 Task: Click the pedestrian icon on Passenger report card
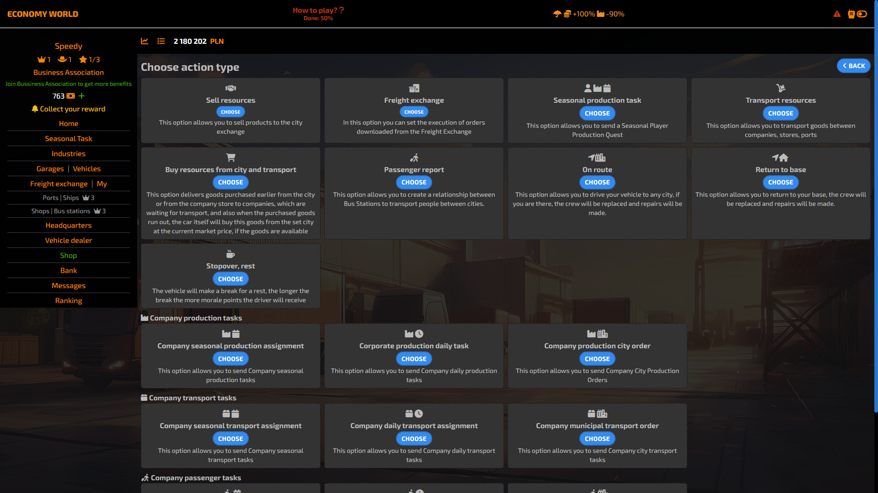tap(414, 157)
